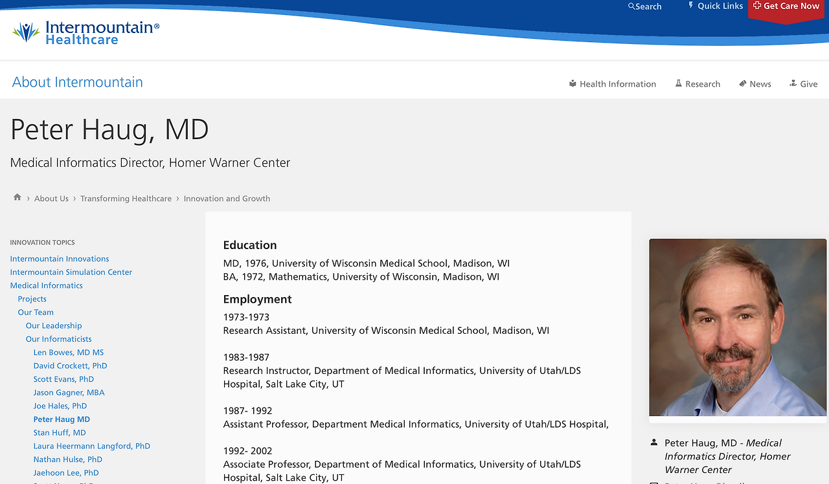This screenshot has width=829, height=484.
Task: Click the 1973-1973 employment date
Action: 246,317
